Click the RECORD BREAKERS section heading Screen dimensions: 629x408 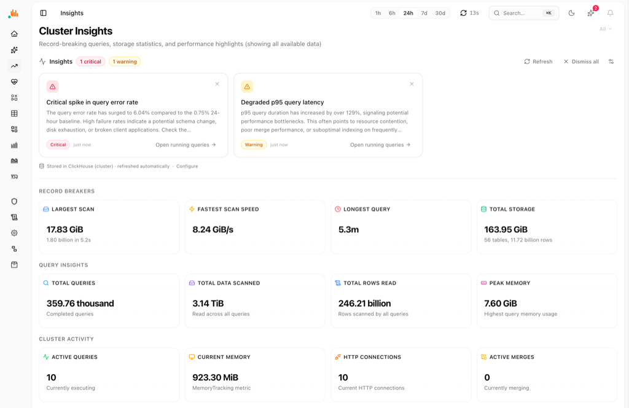click(66, 191)
